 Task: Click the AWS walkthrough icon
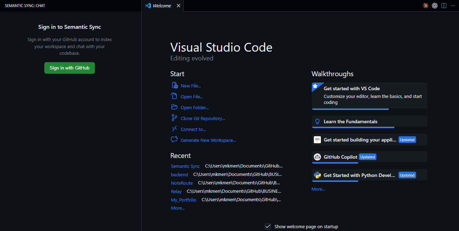coord(317,140)
